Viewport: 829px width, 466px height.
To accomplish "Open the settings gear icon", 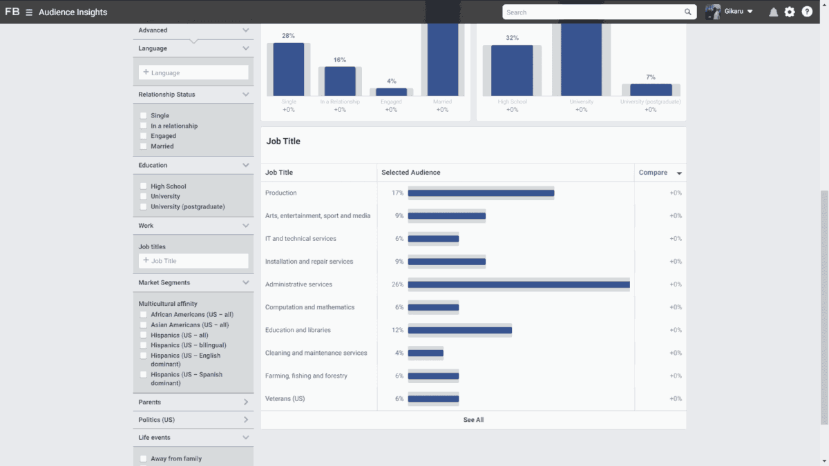I will 790,12.
